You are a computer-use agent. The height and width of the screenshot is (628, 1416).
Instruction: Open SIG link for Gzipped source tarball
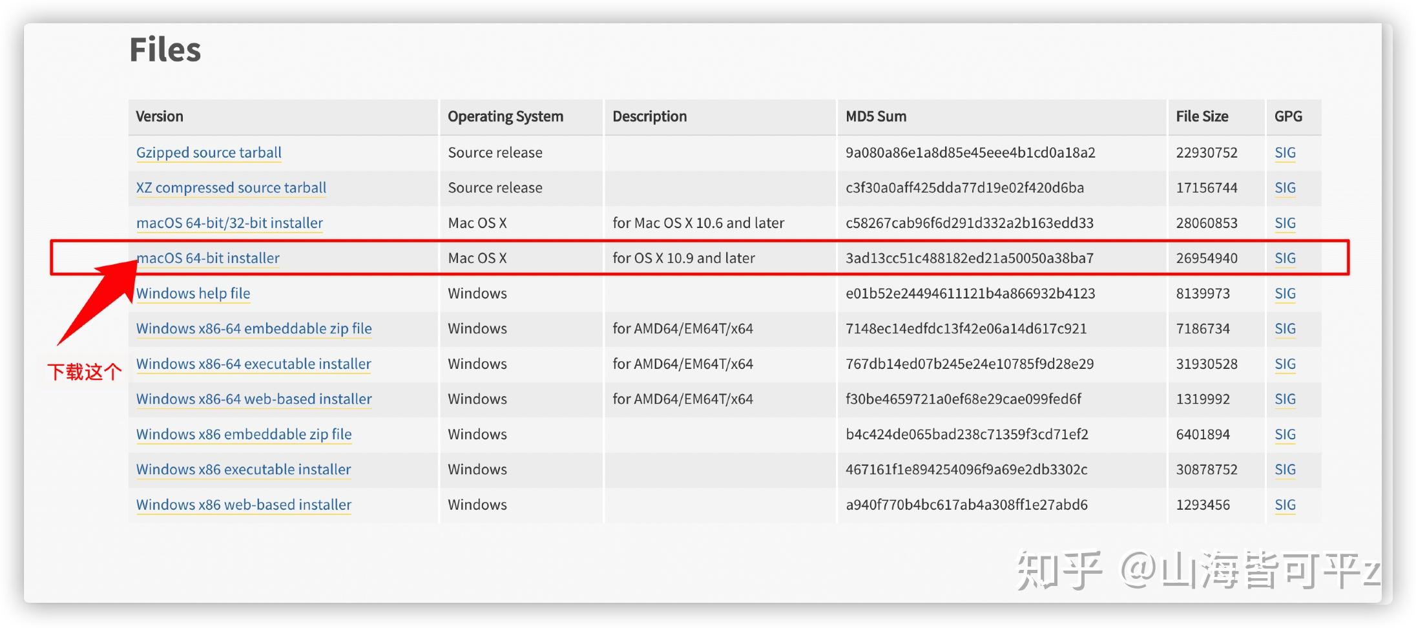(x=1285, y=152)
